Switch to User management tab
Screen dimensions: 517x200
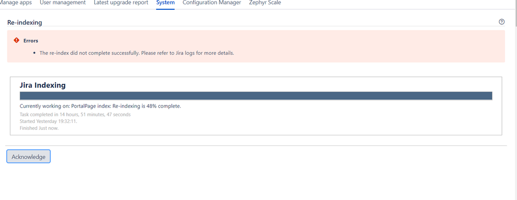point(63,3)
